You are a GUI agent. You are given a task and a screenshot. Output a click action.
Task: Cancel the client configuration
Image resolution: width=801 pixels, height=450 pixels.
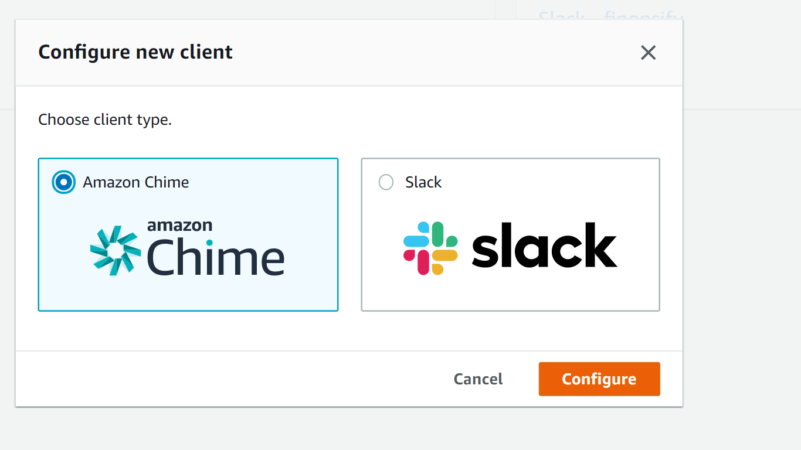477,379
